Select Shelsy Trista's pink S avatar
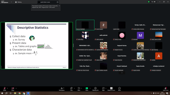The width and height of the screenshot is (170, 95). (x=122, y=35)
